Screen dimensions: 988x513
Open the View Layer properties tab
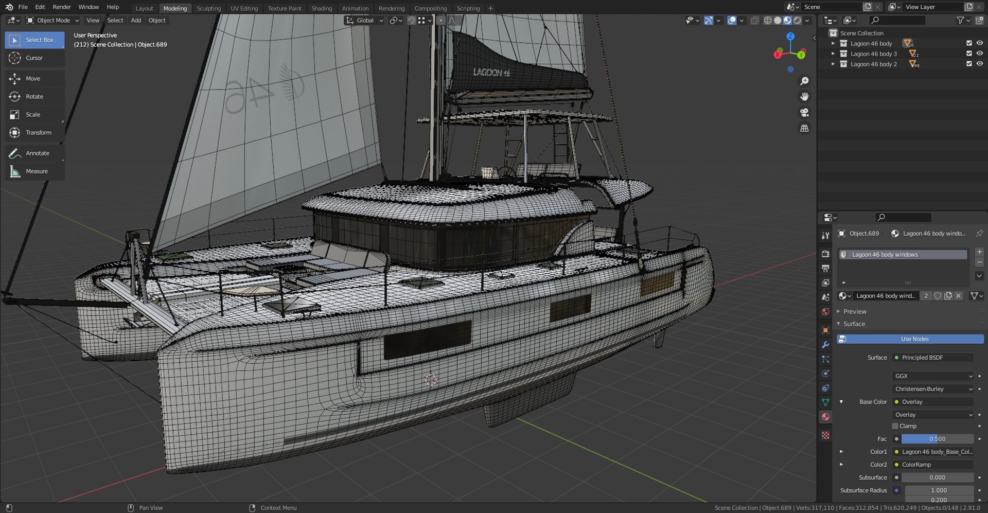point(825,282)
